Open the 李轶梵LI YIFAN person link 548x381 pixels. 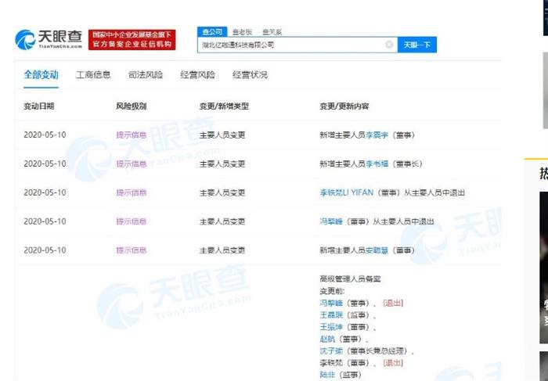pyautogui.click(x=347, y=192)
